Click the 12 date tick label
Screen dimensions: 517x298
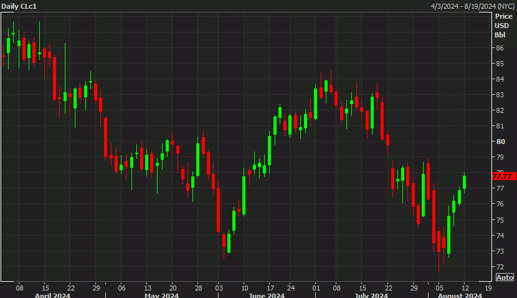click(x=465, y=288)
